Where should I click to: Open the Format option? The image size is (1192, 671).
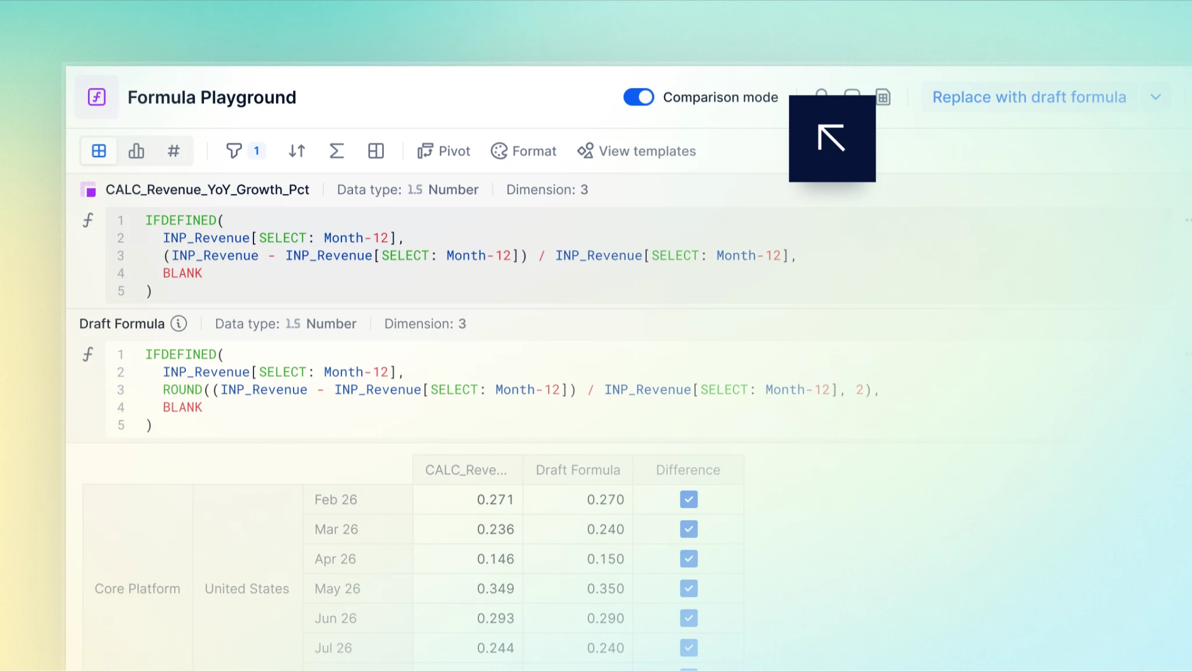pyautogui.click(x=523, y=151)
